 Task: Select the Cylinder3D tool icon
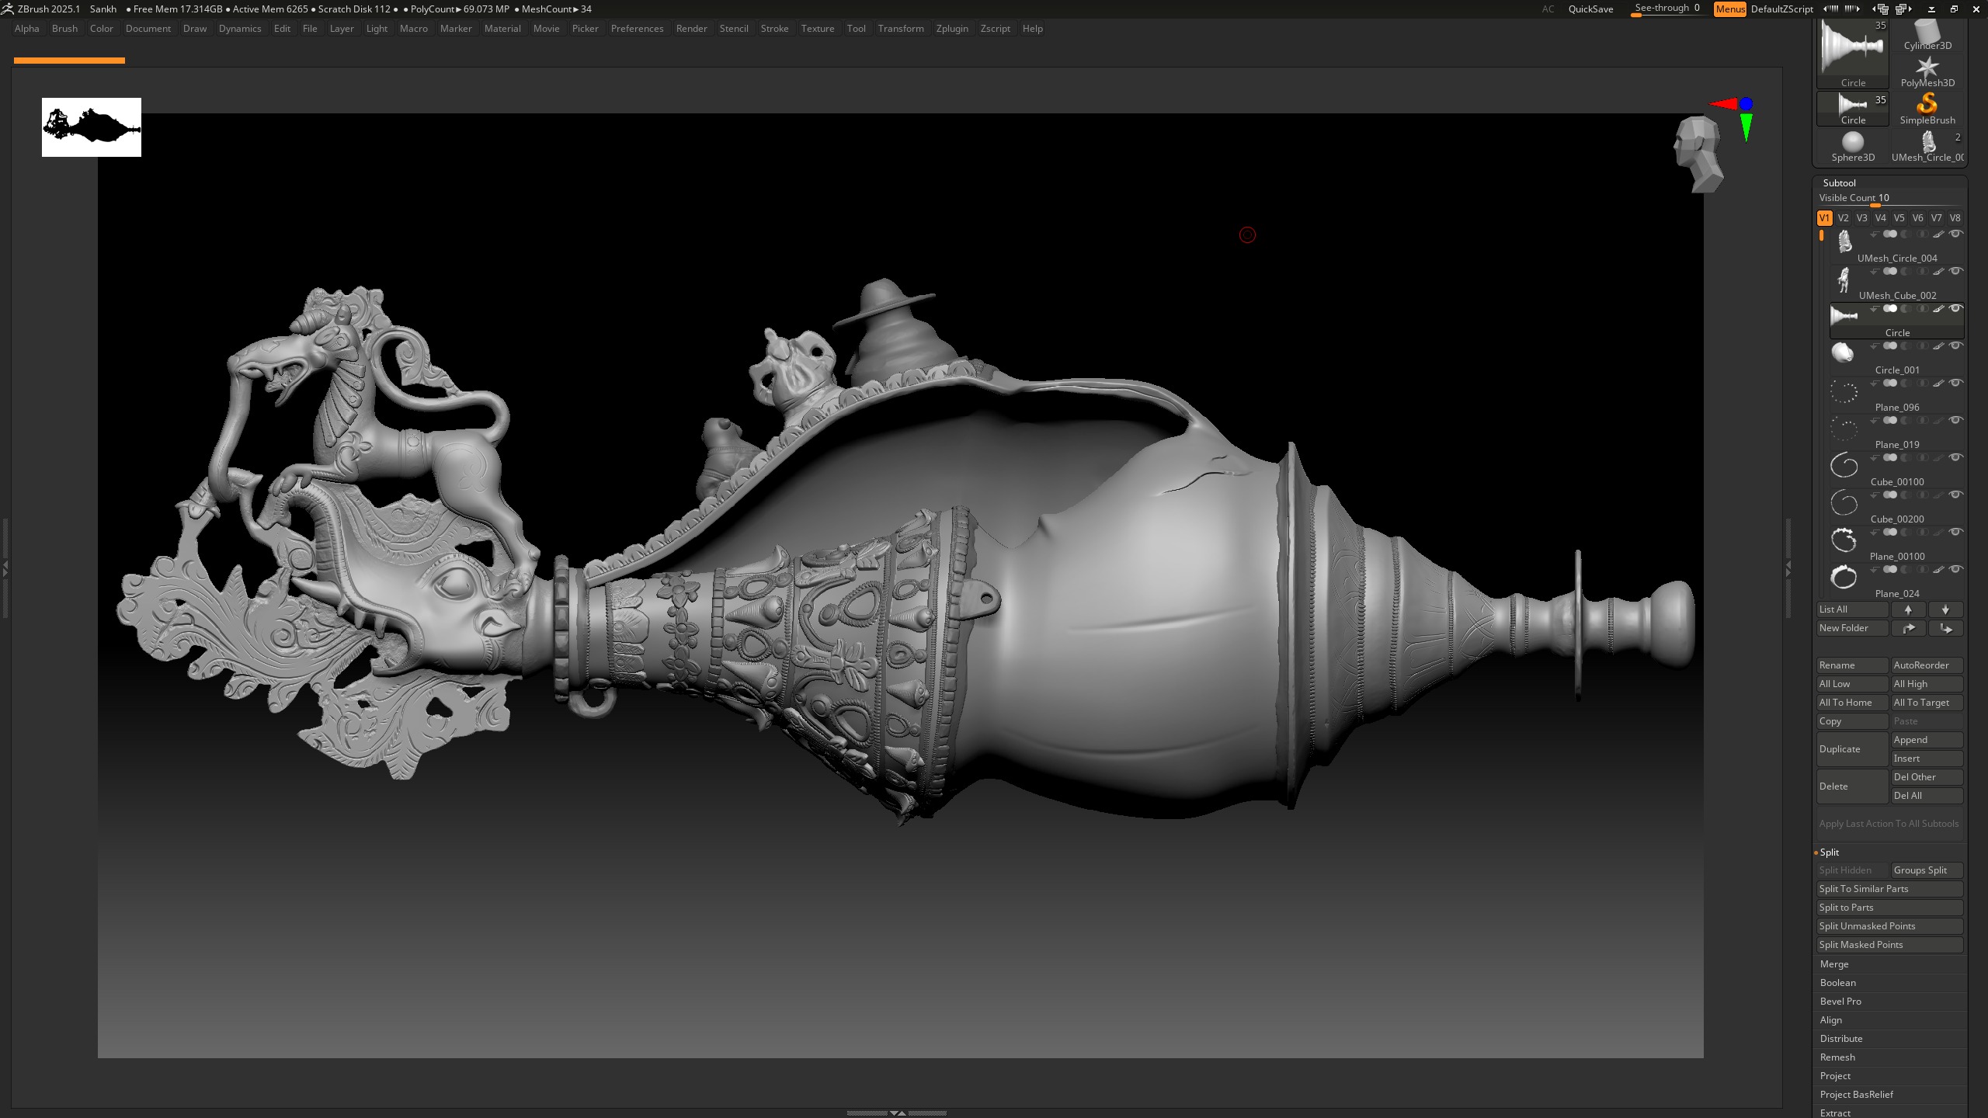(x=1927, y=36)
